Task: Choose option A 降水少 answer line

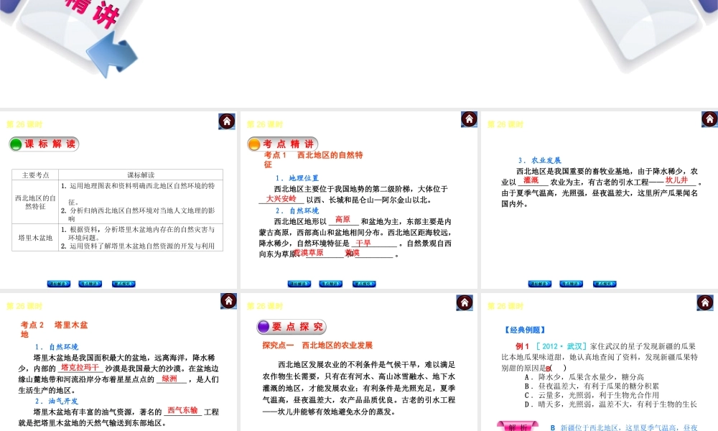Action: [x=584, y=377]
